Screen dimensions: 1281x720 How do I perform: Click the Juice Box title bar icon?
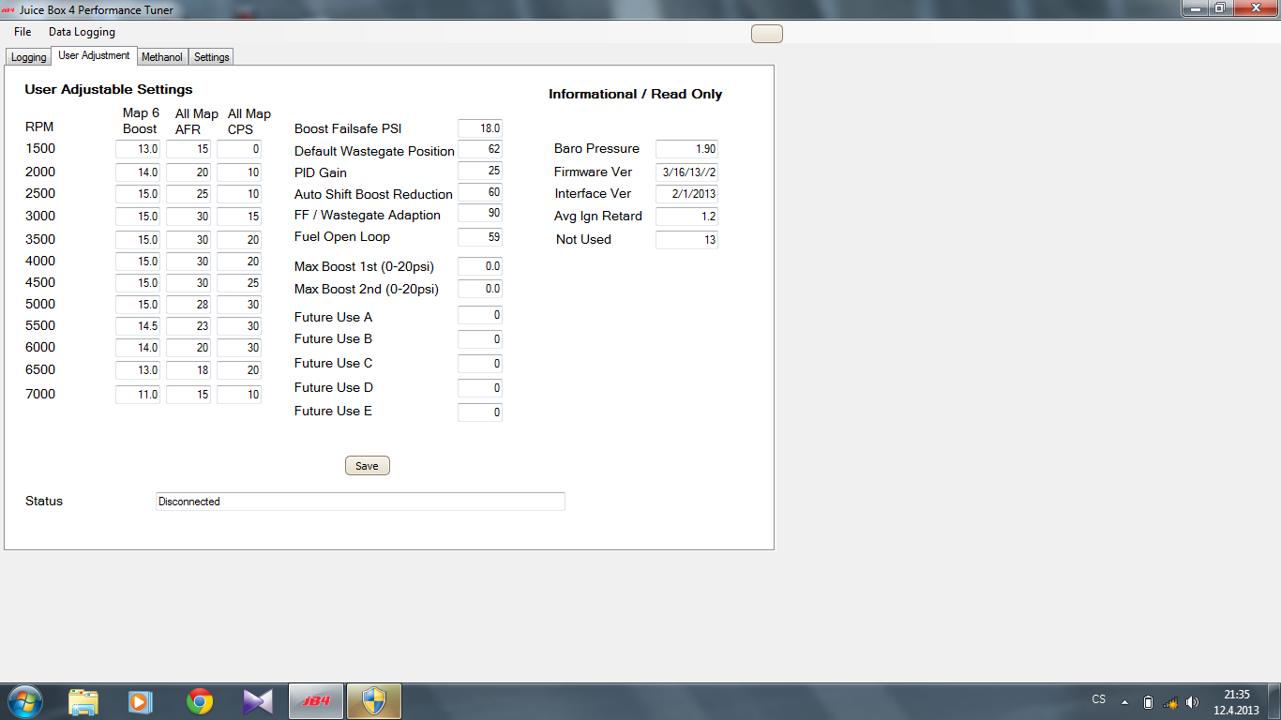point(8,9)
